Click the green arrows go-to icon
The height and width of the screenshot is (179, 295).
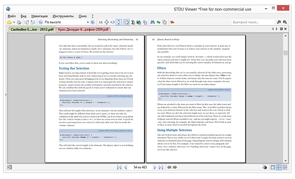159,22
